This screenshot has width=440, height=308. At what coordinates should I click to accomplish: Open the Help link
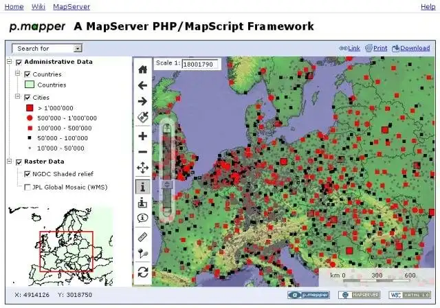(428, 6)
